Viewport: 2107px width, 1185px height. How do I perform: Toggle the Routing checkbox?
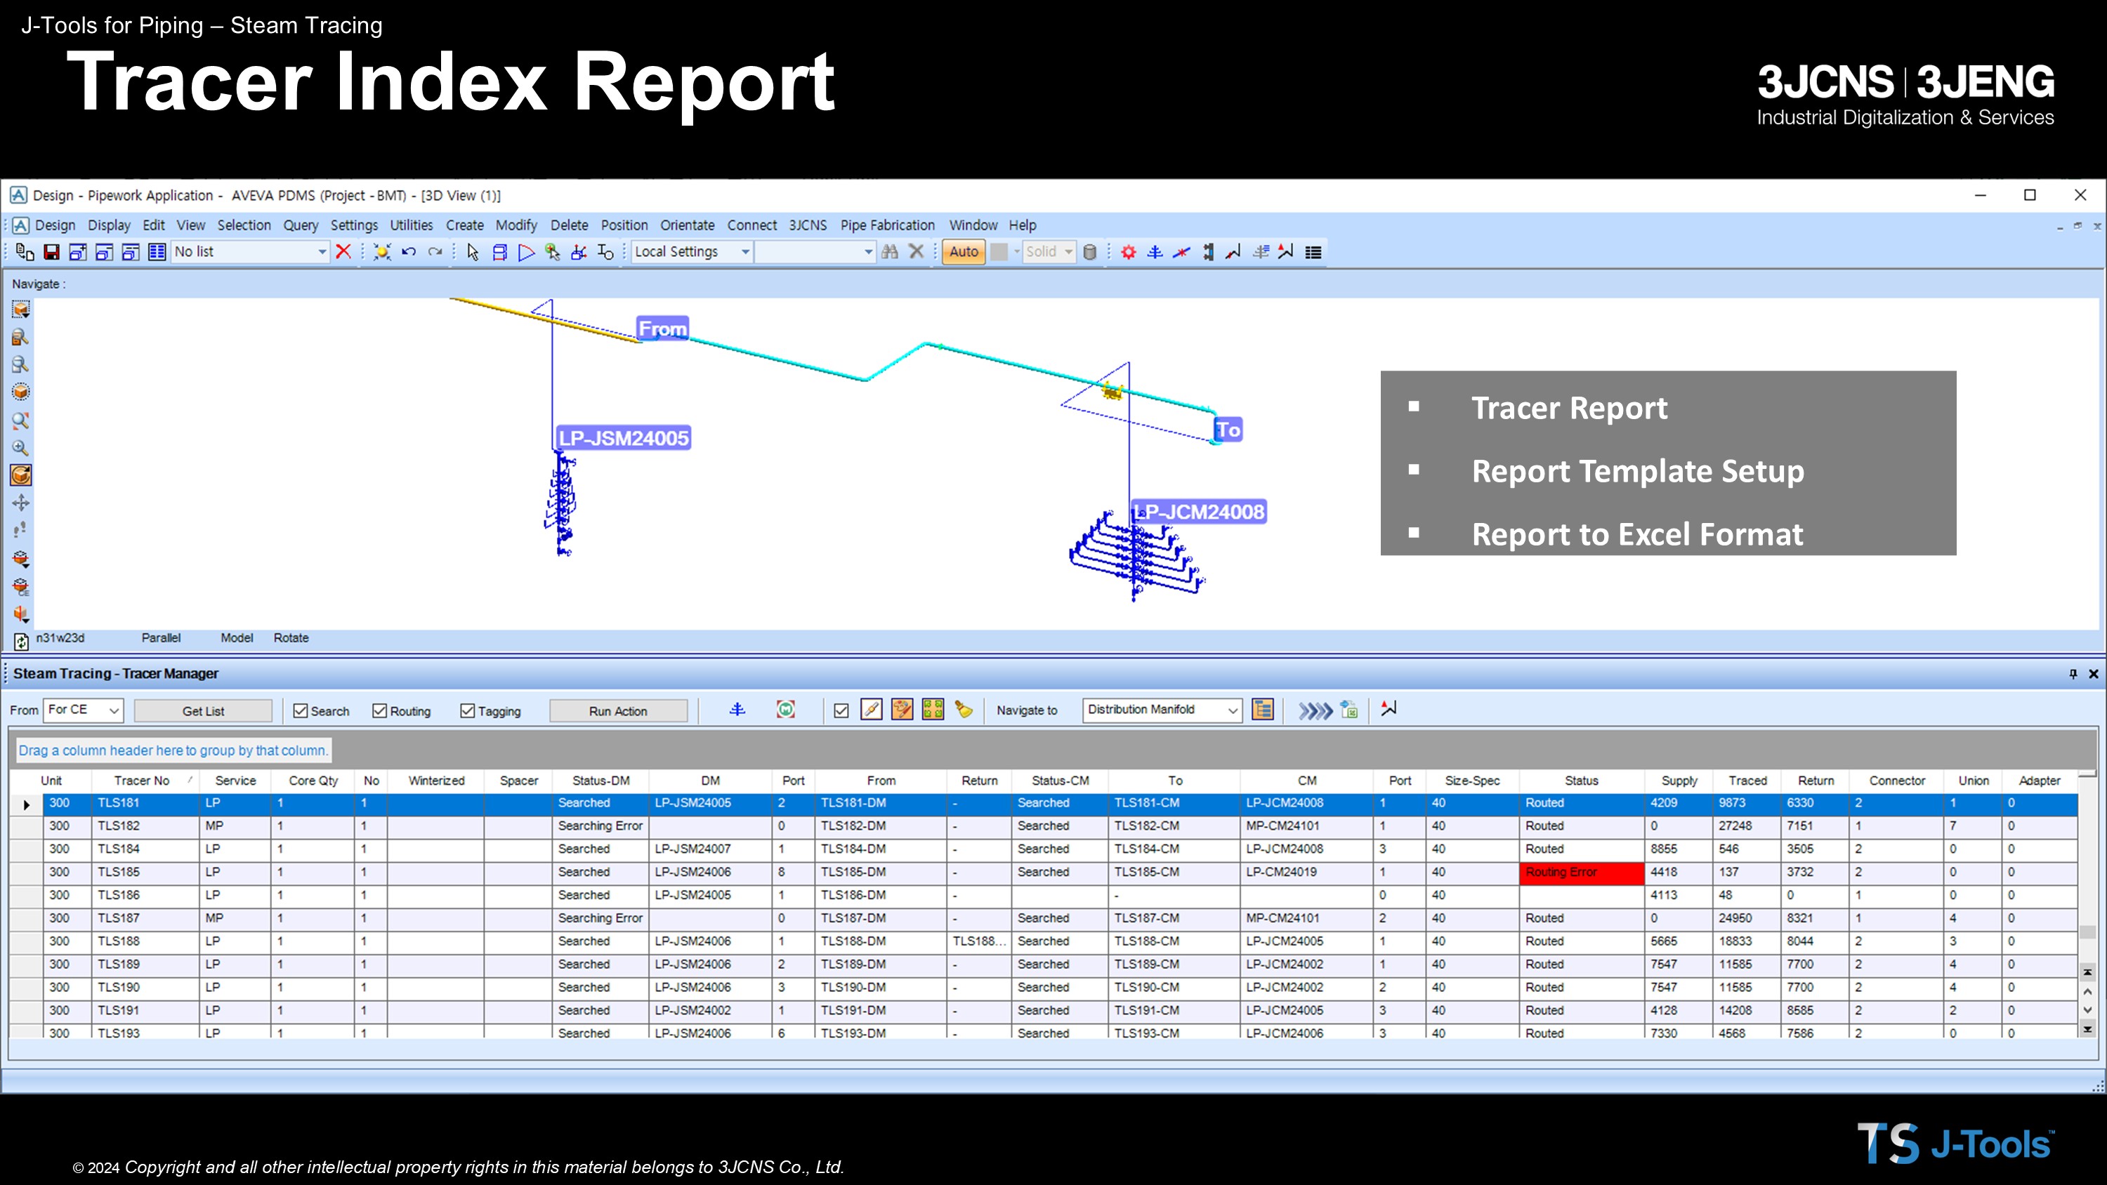point(379,710)
